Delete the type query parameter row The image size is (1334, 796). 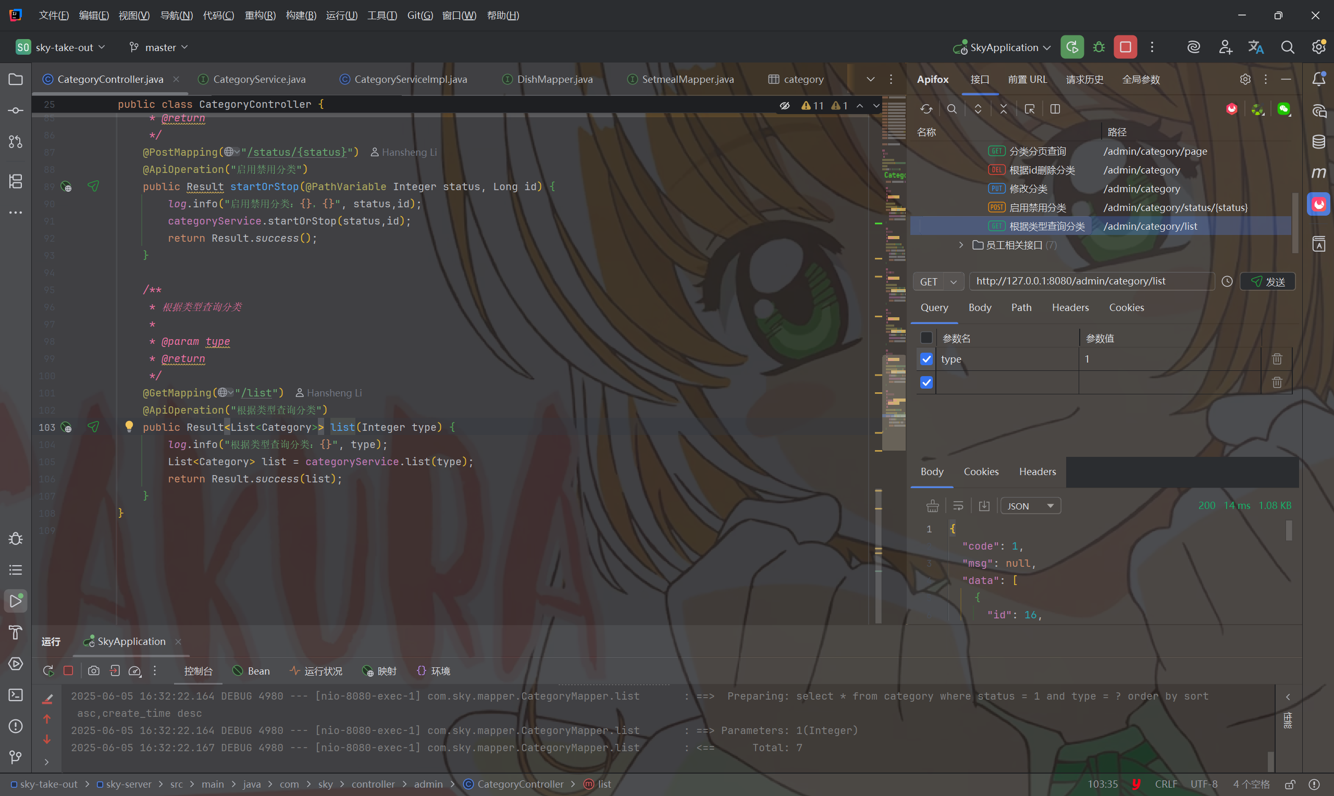pos(1277,359)
